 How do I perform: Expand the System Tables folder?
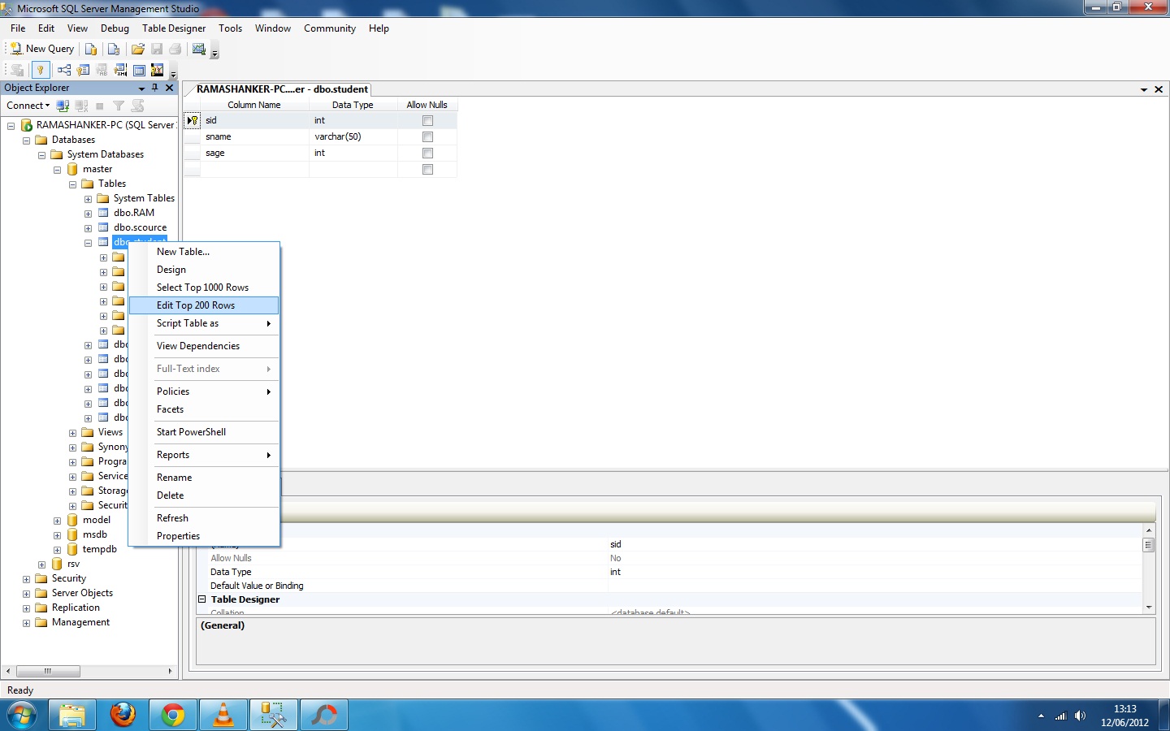click(88, 199)
